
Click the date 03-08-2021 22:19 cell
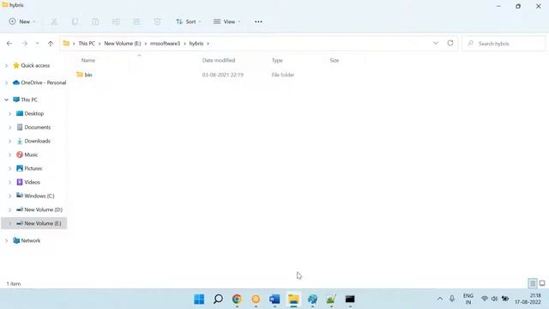(x=223, y=75)
